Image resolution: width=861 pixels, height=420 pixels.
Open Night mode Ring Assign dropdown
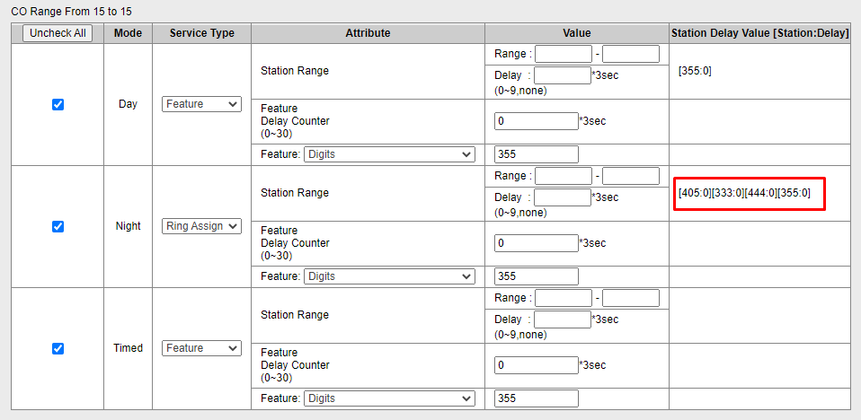pyautogui.click(x=202, y=226)
